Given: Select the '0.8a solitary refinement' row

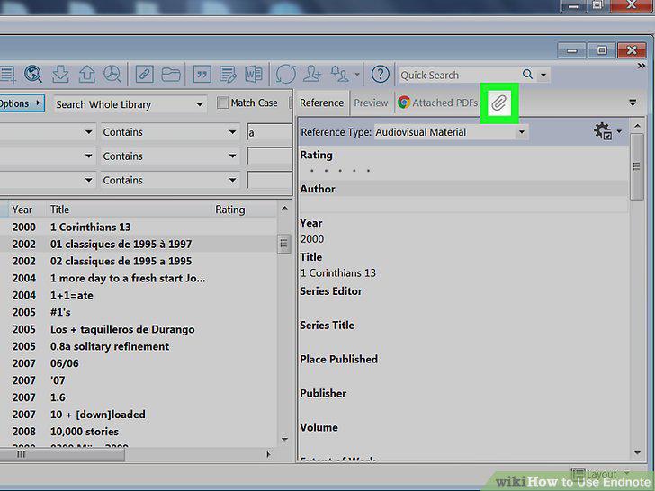Looking at the screenshot, I should (138, 346).
